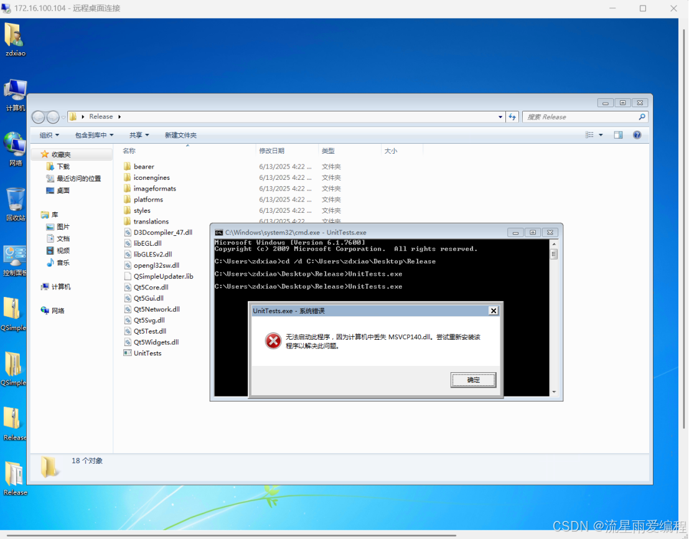The width and height of the screenshot is (689, 539).
Task: Click the Explorer back navigation button
Action: (38, 117)
